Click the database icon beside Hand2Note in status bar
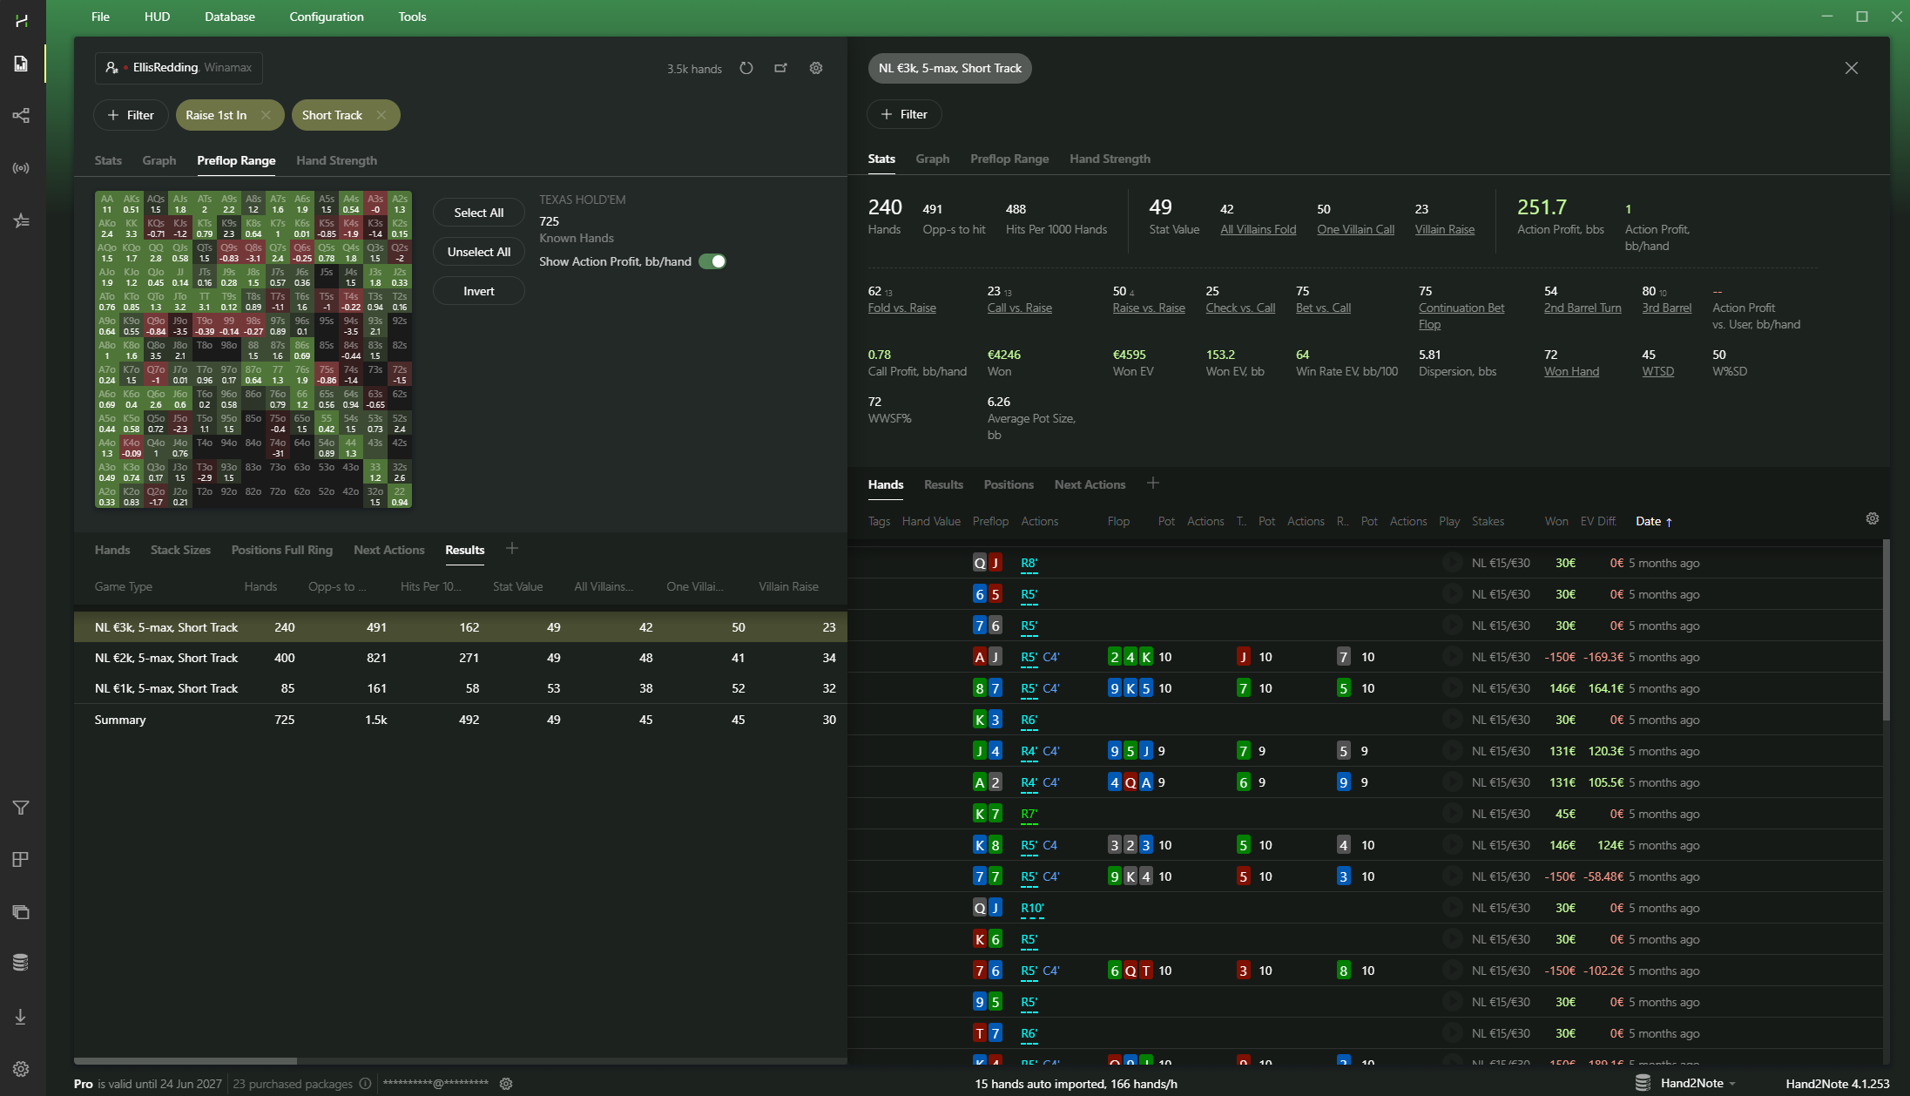The width and height of the screenshot is (1910, 1096). pyautogui.click(x=1643, y=1083)
